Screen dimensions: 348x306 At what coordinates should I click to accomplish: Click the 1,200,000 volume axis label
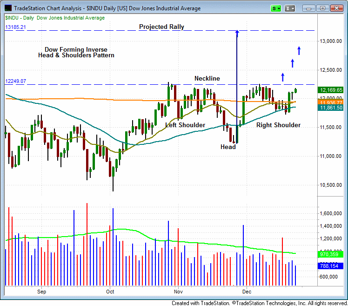[x=331, y=238]
